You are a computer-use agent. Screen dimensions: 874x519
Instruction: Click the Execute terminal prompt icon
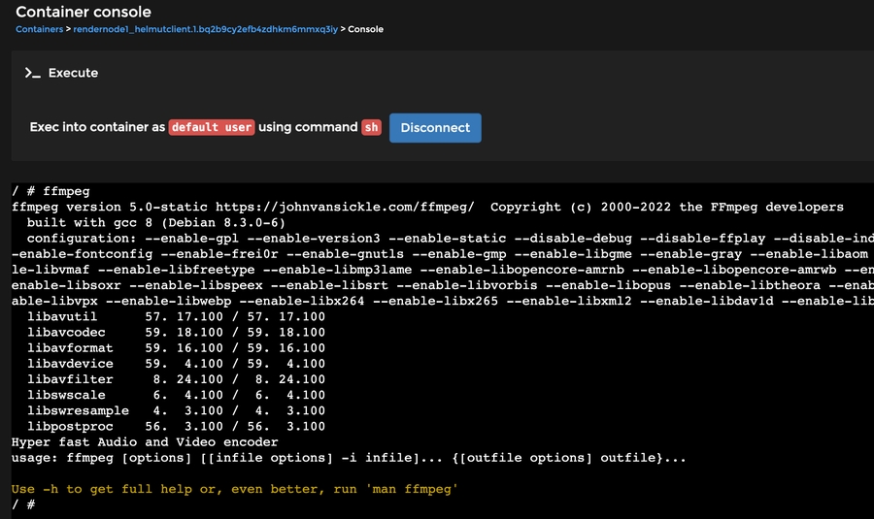(32, 73)
